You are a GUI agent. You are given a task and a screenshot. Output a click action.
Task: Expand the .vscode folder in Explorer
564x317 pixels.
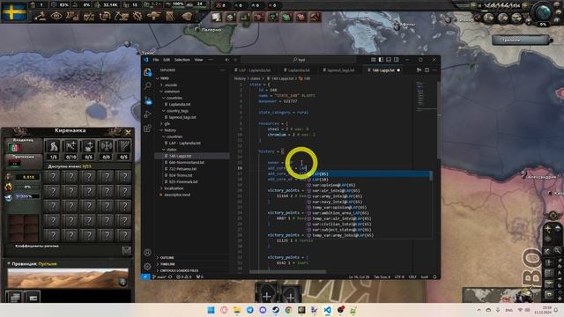170,85
